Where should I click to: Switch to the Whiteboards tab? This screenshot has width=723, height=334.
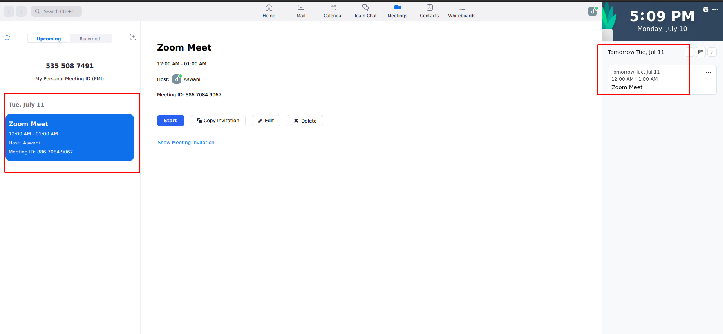coord(462,11)
